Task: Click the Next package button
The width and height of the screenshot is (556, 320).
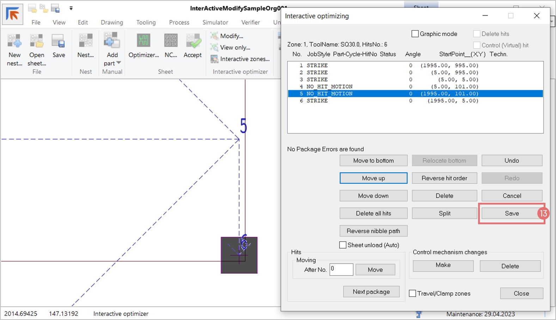Action: (371, 291)
